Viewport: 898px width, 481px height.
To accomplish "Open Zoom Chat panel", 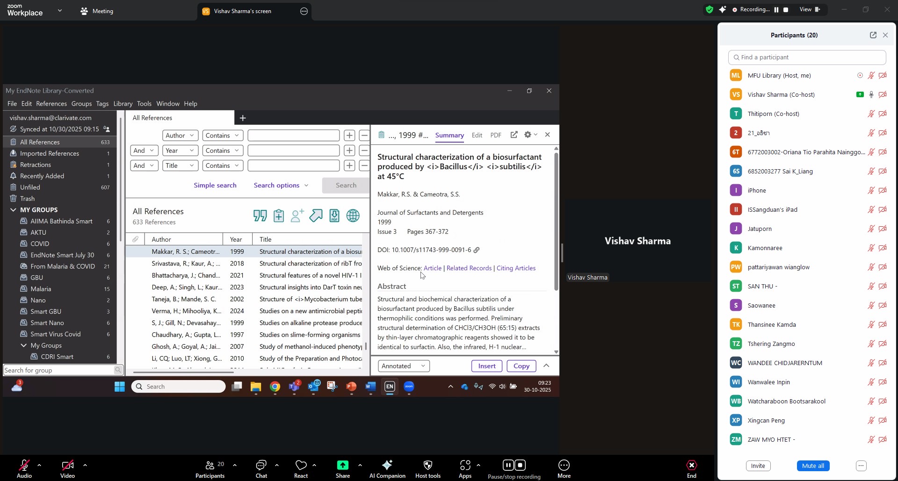I will tap(261, 469).
